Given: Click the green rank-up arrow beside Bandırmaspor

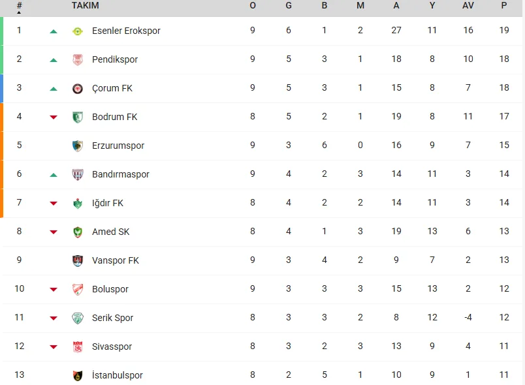Looking at the screenshot, I should [54, 174].
